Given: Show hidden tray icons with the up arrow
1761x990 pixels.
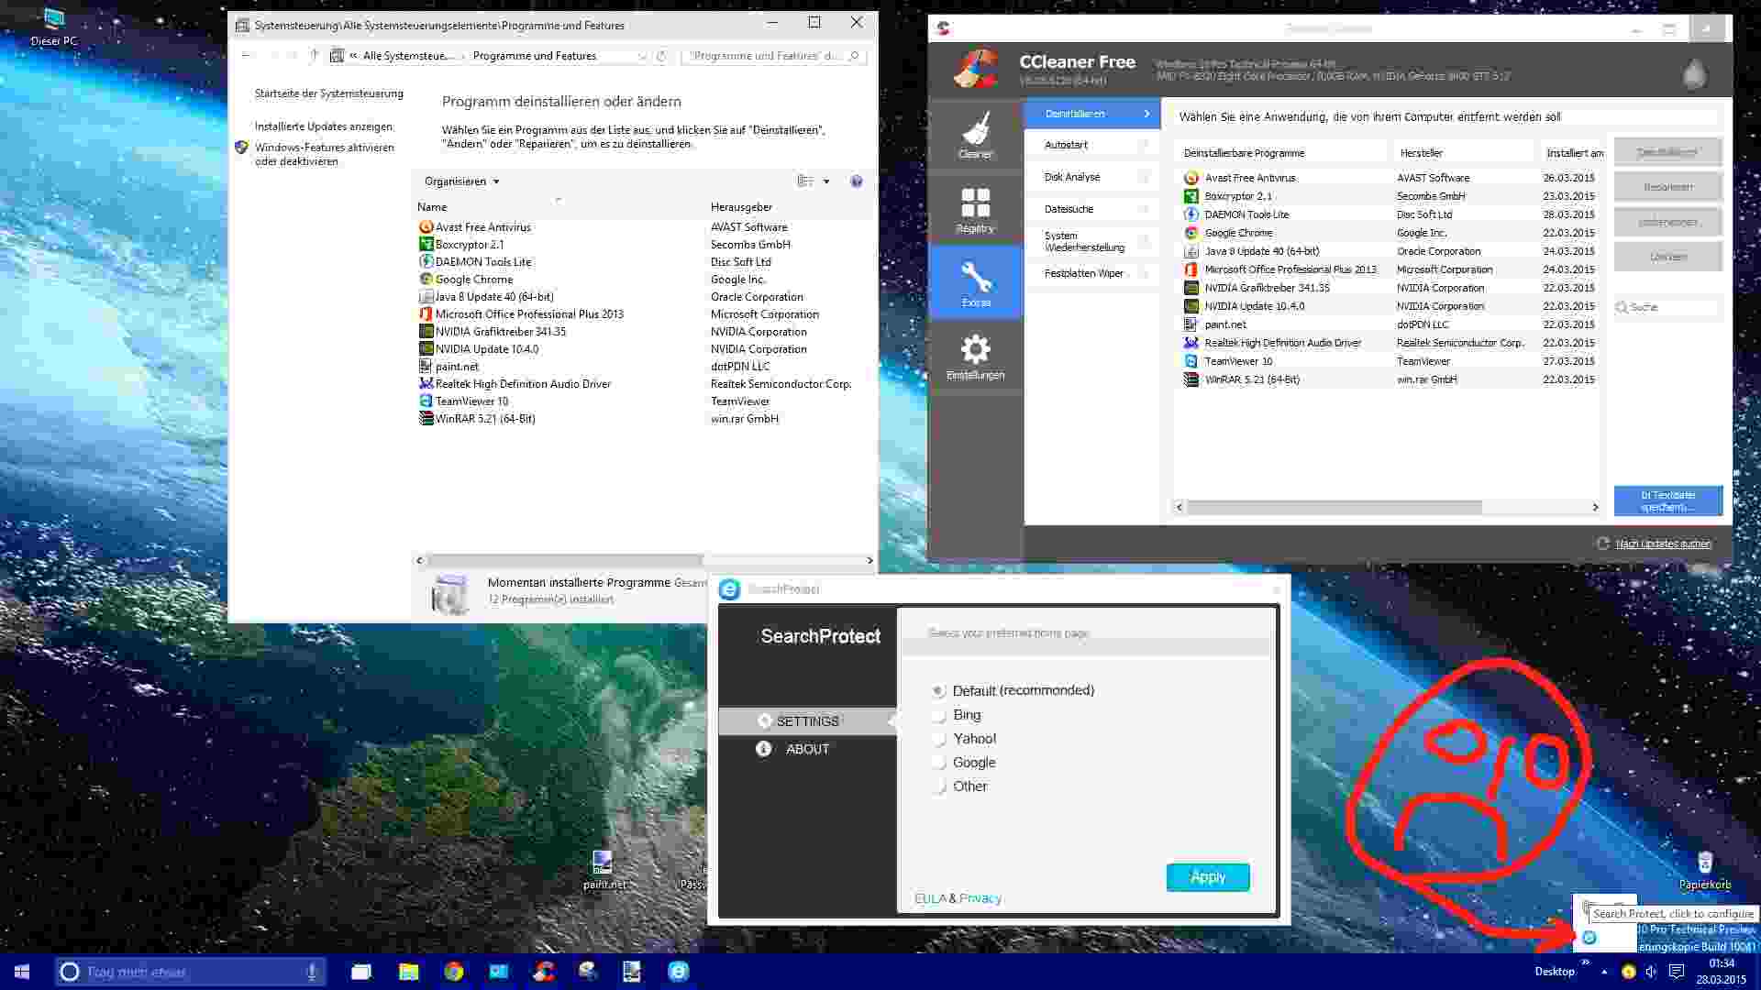Looking at the screenshot, I should tap(1604, 972).
